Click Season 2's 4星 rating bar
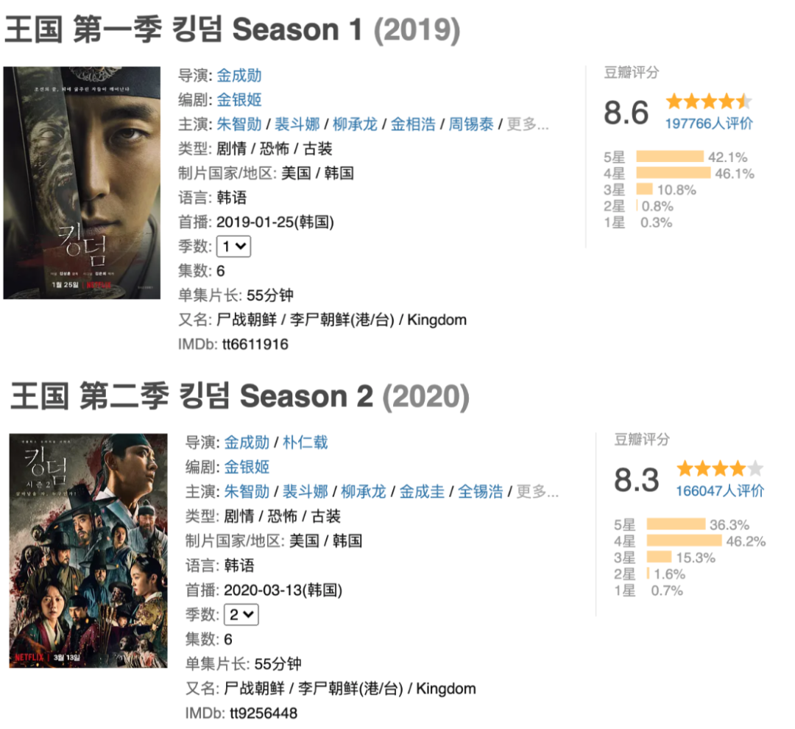This screenshot has height=729, width=795. click(684, 541)
